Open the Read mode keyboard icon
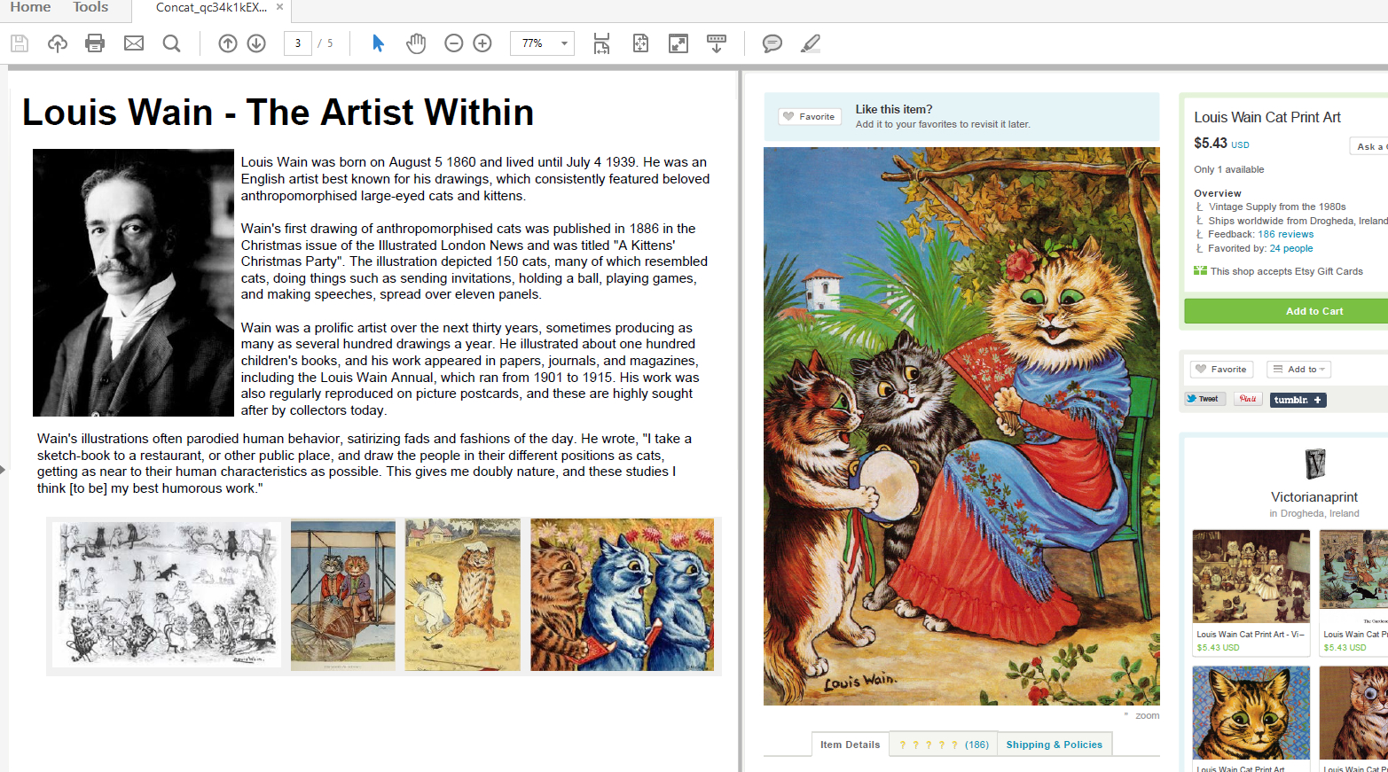The image size is (1388, 772). coord(717,43)
